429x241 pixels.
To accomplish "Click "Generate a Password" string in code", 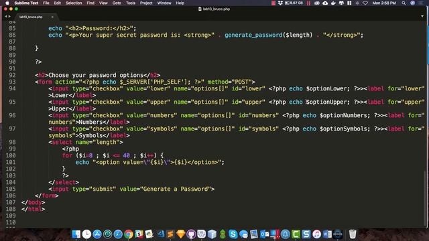I will (x=176, y=189).
